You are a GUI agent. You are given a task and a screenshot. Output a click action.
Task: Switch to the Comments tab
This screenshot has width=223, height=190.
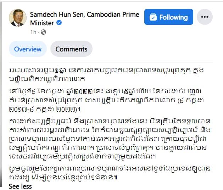point(71,49)
